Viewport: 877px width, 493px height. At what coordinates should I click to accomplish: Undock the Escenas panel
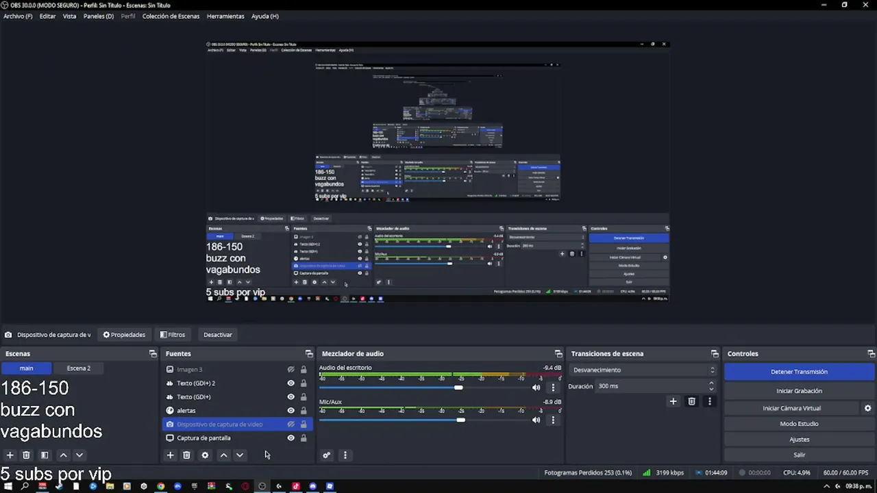pyautogui.click(x=153, y=353)
